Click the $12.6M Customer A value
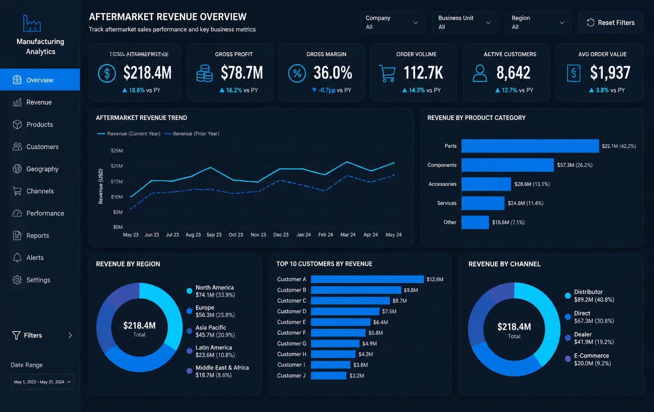Viewport: 654px width, 412px height. (435, 279)
